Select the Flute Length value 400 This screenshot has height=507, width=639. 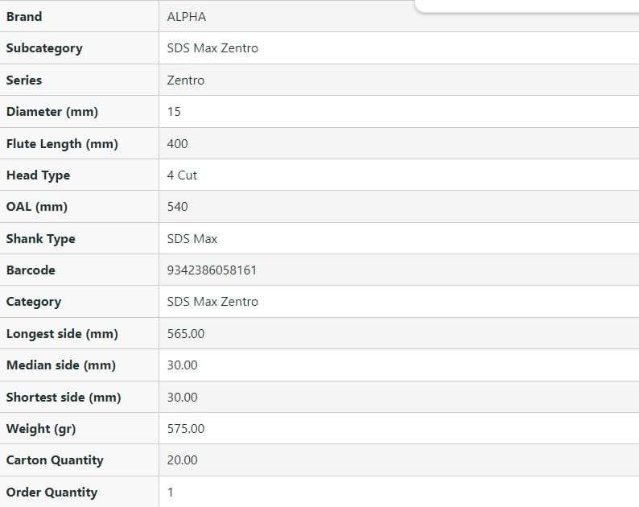(x=177, y=144)
